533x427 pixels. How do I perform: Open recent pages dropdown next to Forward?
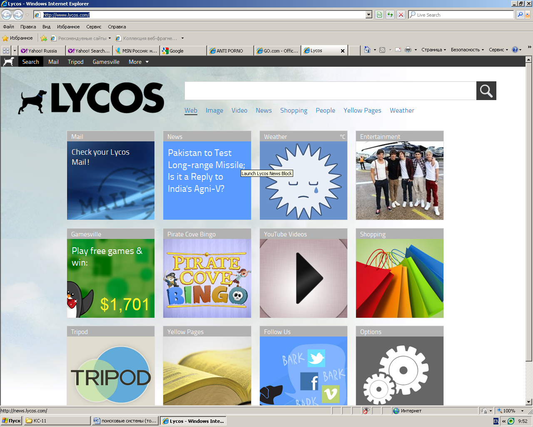27,15
